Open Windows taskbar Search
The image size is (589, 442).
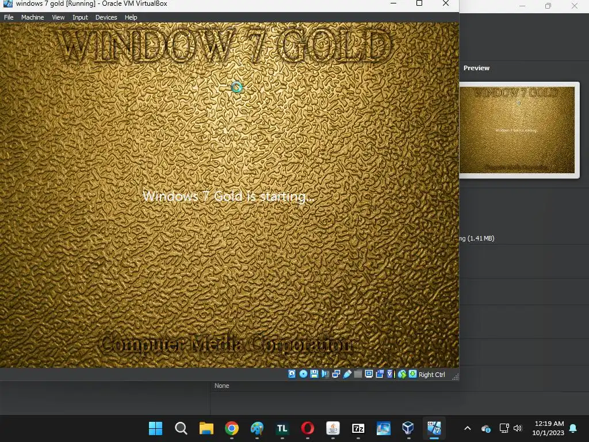tap(181, 428)
